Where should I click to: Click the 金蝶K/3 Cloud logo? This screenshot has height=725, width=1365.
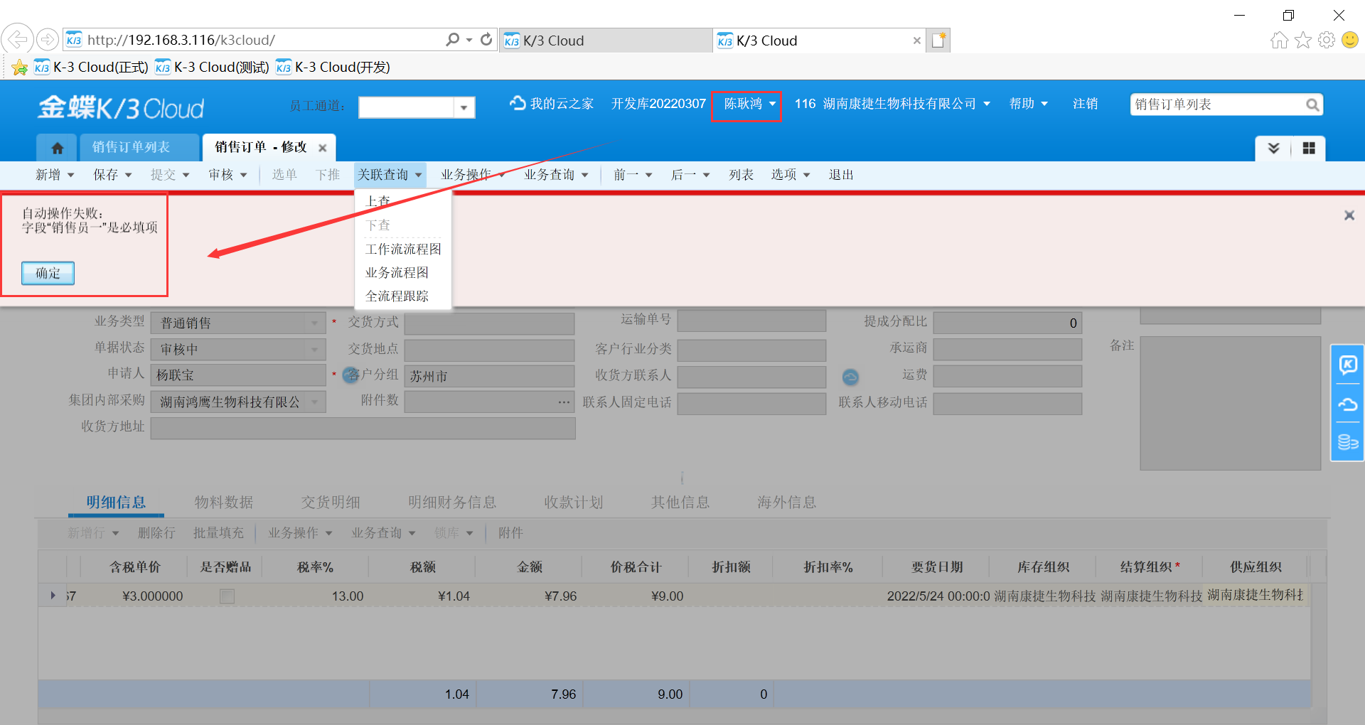(x=121, y=108)
